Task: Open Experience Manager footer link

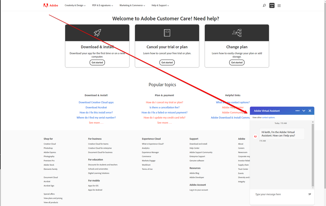Action: [150, 152]
